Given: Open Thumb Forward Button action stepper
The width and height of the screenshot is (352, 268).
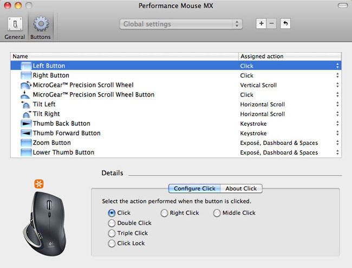Looking at the screenshot, I should [337, 133].
